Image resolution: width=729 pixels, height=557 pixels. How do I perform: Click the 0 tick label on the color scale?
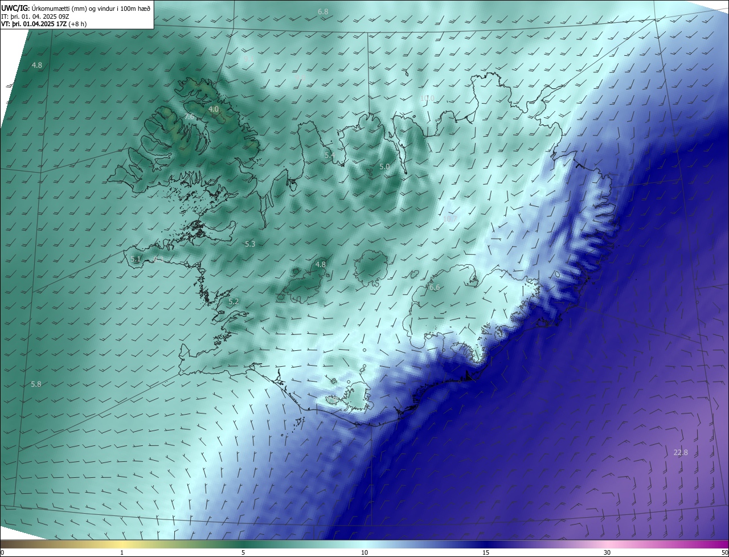tap(2, 552)
